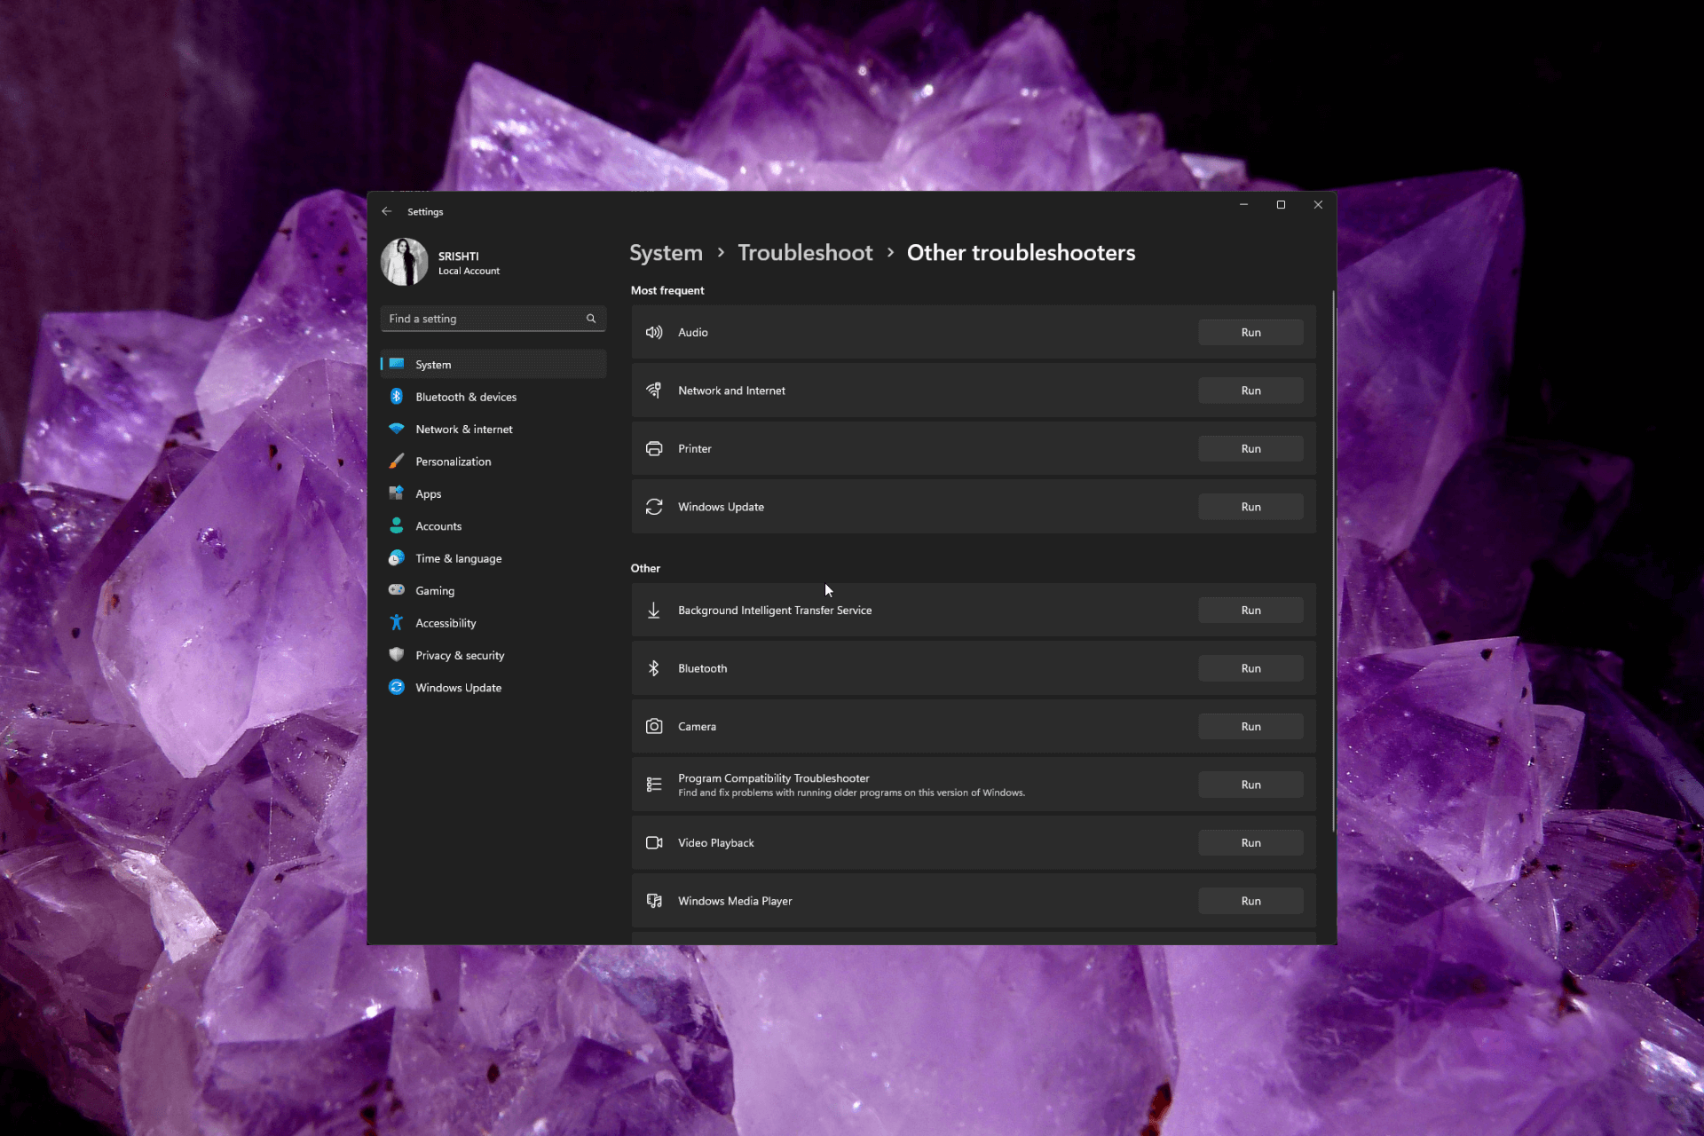Click the Troubleshoot breadcrumb link

pyautogui.click(x=805, y=253)
